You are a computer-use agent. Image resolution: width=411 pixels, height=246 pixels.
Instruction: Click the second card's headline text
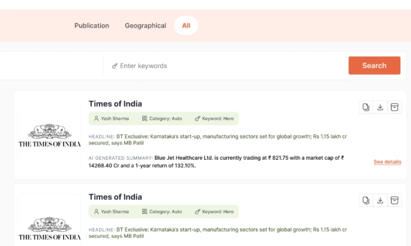tap(217, 233)
